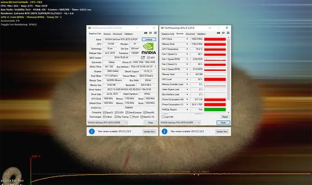Click the GPU Clock red sensor graph
The height and width of the screenshot is (185, 312).
215,39
